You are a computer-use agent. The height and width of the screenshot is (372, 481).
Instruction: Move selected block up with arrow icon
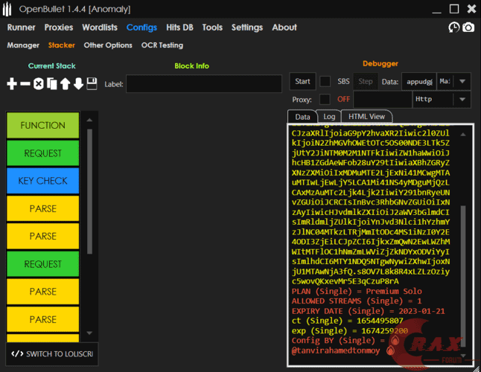[66, 84]
